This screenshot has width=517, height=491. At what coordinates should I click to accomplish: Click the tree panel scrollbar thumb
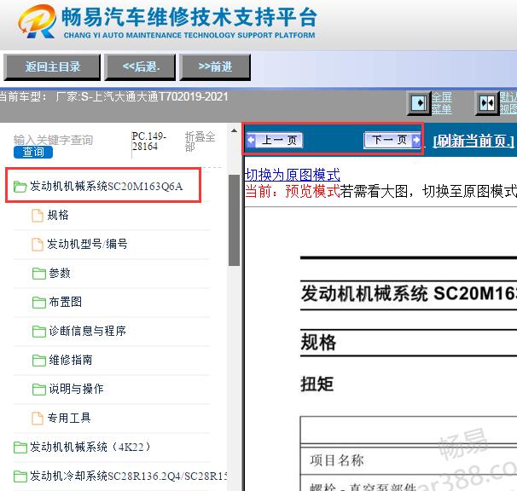click(234, 220)
